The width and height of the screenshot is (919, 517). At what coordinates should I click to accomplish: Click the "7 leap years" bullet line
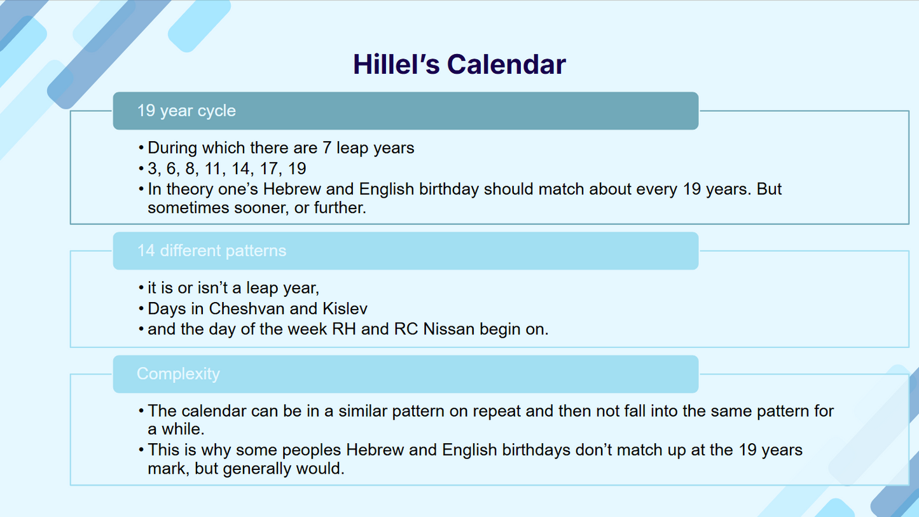click(280, 148)
